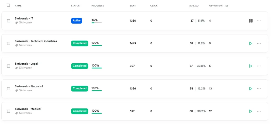The width and height of the screenshot is (275, 125).
Task: Sort by the Opportunities column header
Action: pos(219,6)
